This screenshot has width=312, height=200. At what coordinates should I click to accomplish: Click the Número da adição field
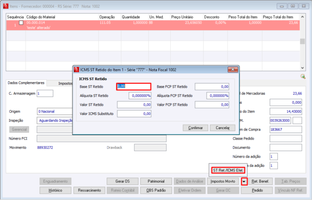[x=274, y=156]
